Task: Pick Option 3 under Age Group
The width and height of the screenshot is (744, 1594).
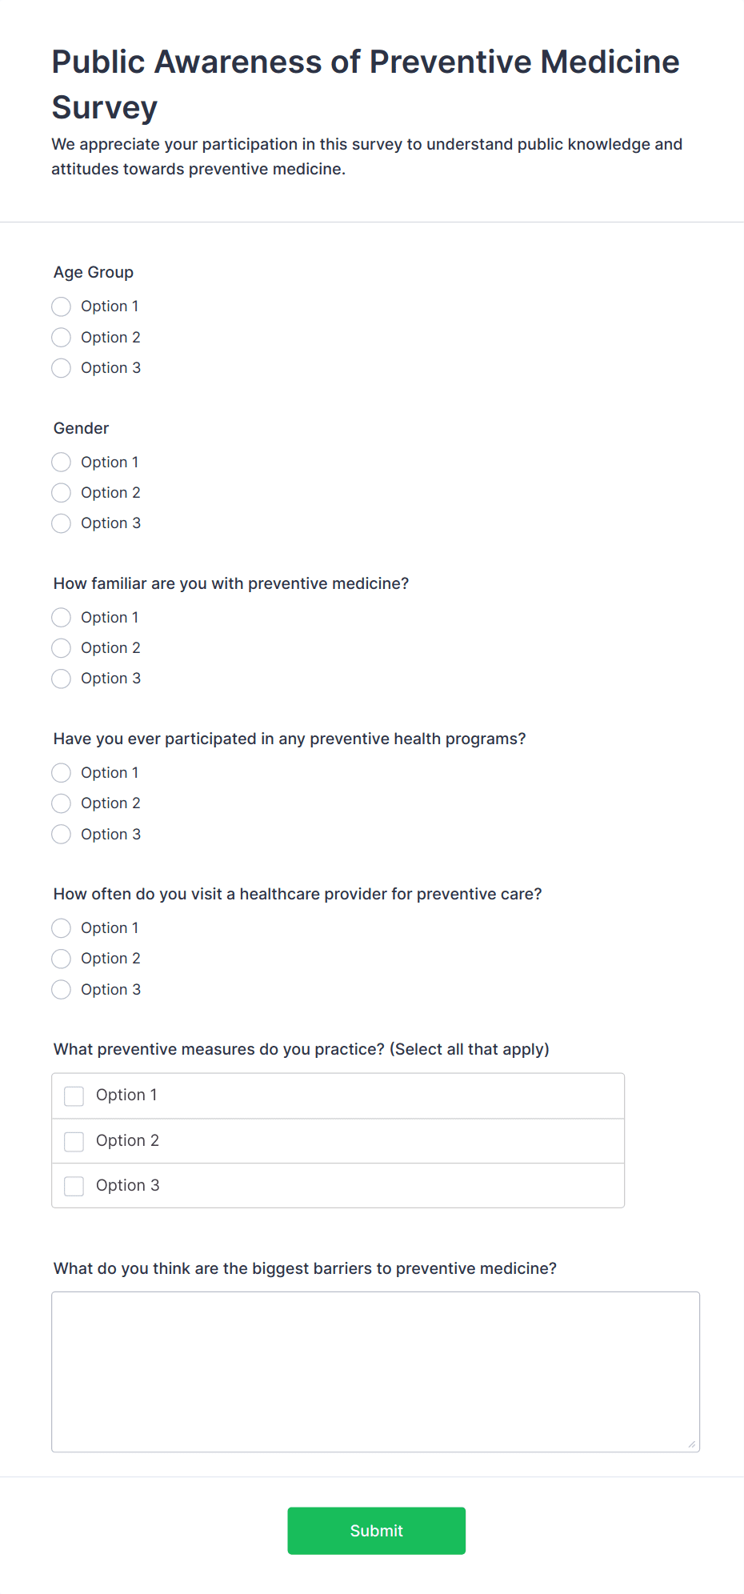Action: (x=62, y=368)
